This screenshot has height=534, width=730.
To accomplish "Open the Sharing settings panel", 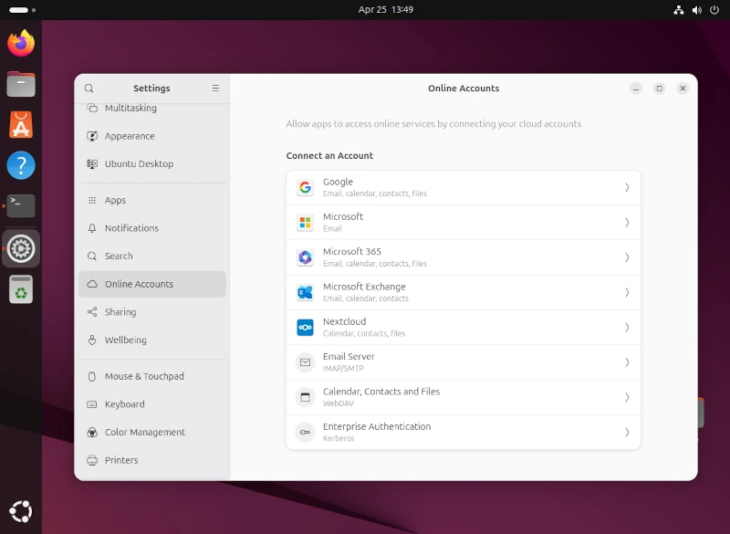I will pos(152,312).
